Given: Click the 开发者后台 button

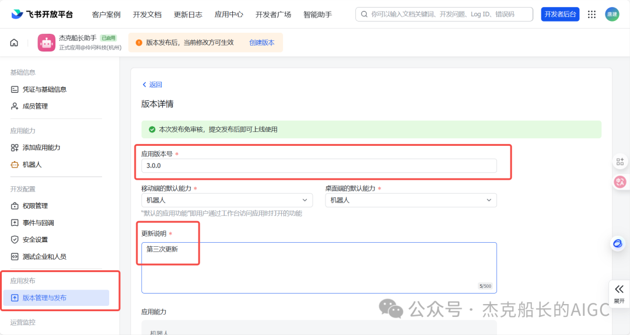Looking at the screenshot, I should coord(560,15).
